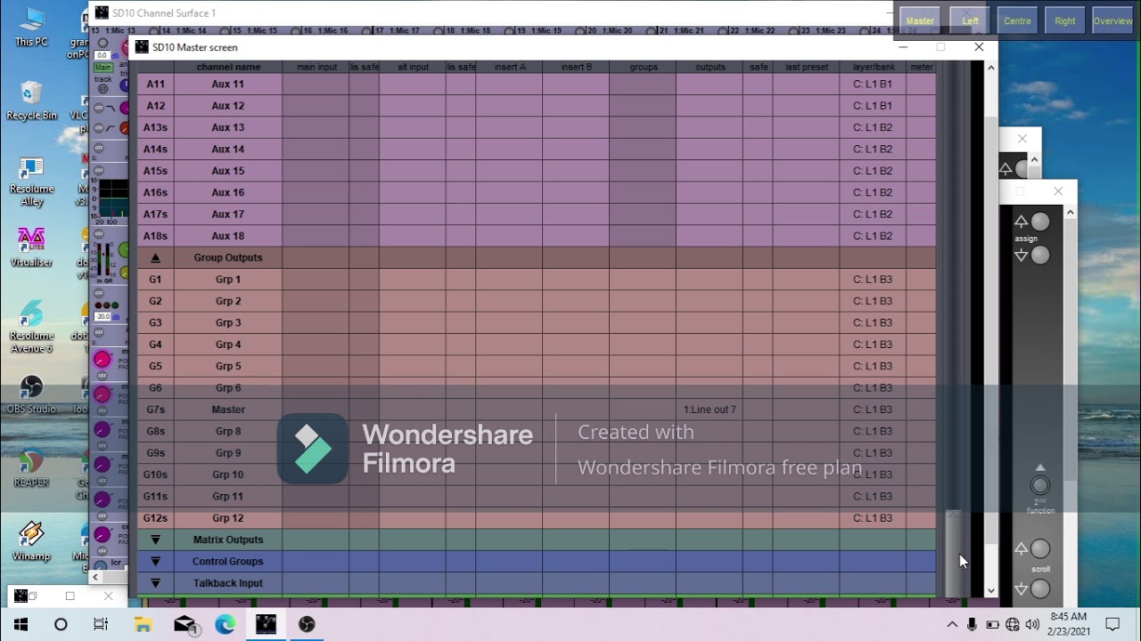Expand the Talkback Input section
This screenshot has width=1141, height=641.
[155, 583]
